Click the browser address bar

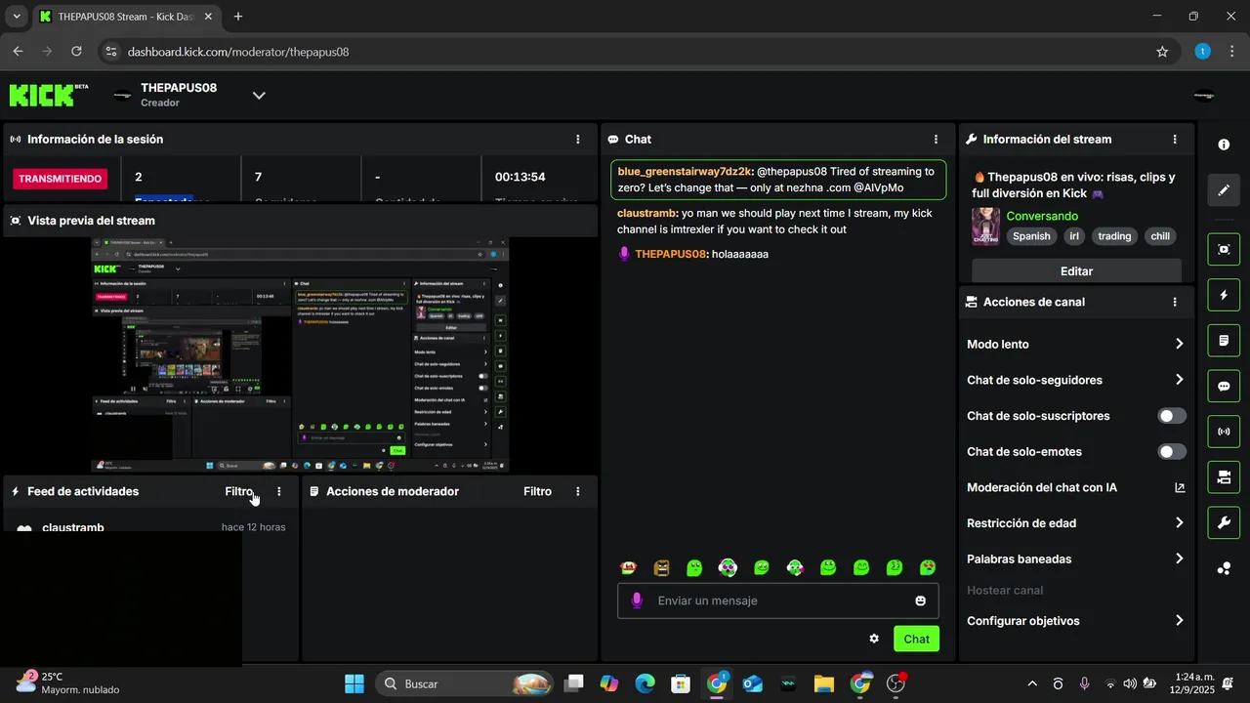pos(625,52)
